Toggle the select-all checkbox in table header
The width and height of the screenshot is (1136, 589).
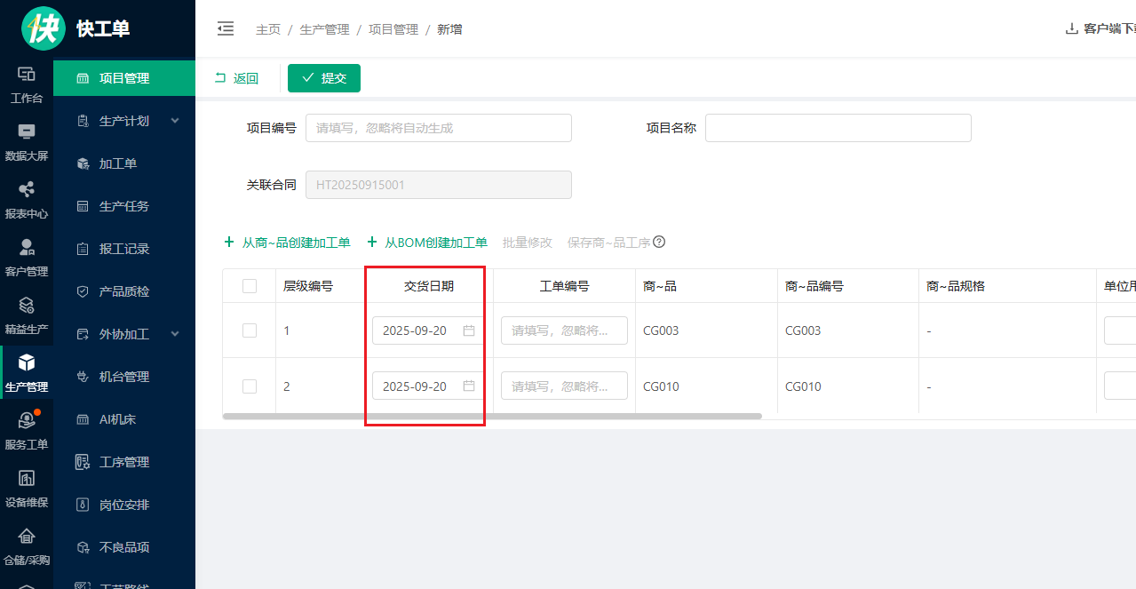[x=250, y=286]
